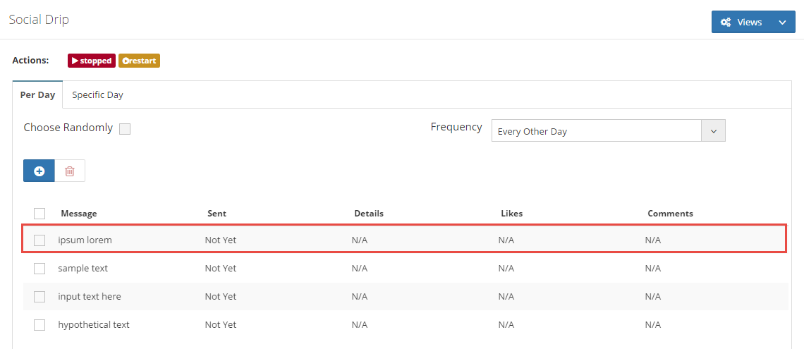This screenshot has width=804, height=349.
Task: Open the Views button with gears icon
Action: point(741,22)
